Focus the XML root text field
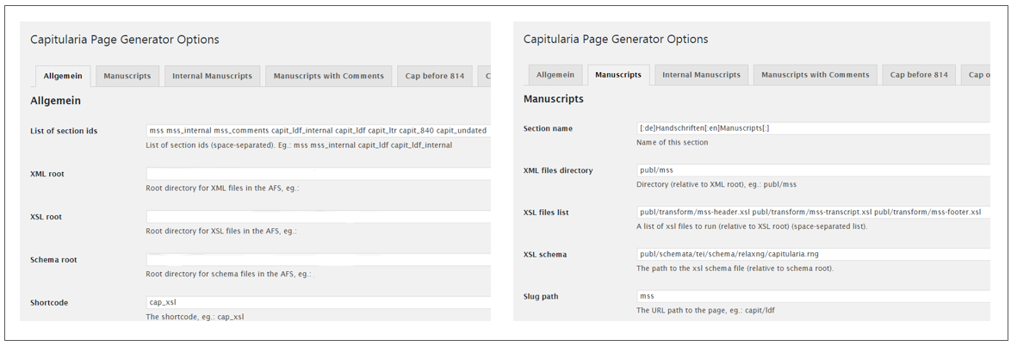Screen dimensions: 1011x346 317,174
